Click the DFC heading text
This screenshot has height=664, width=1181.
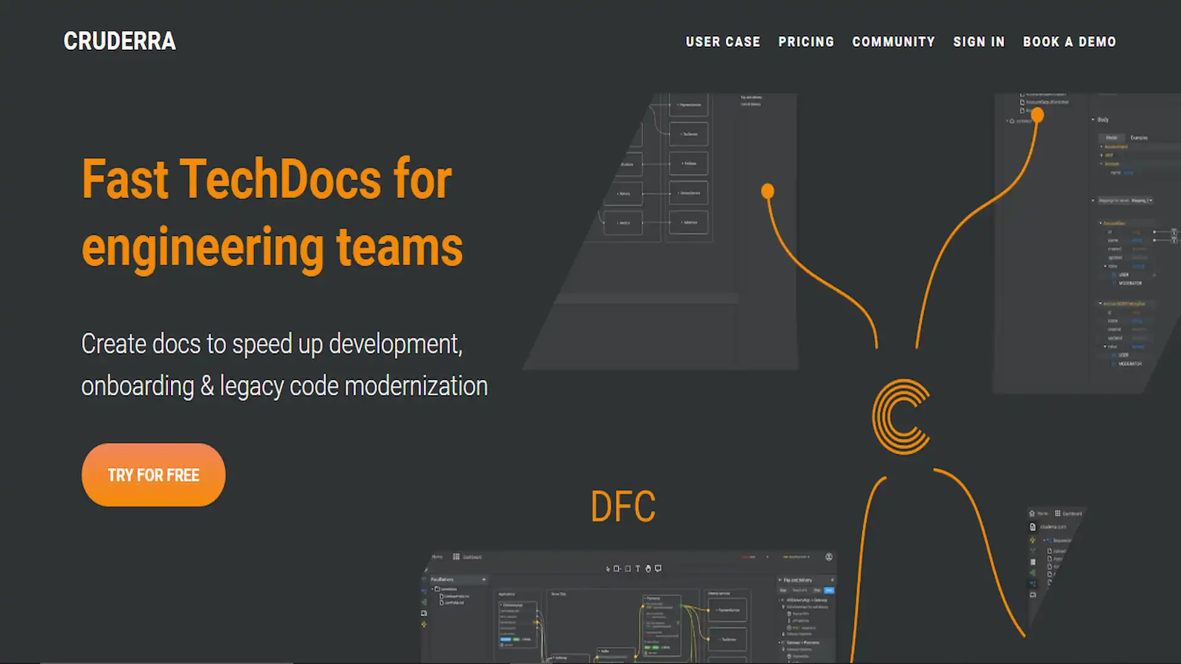tap(622, 507)
